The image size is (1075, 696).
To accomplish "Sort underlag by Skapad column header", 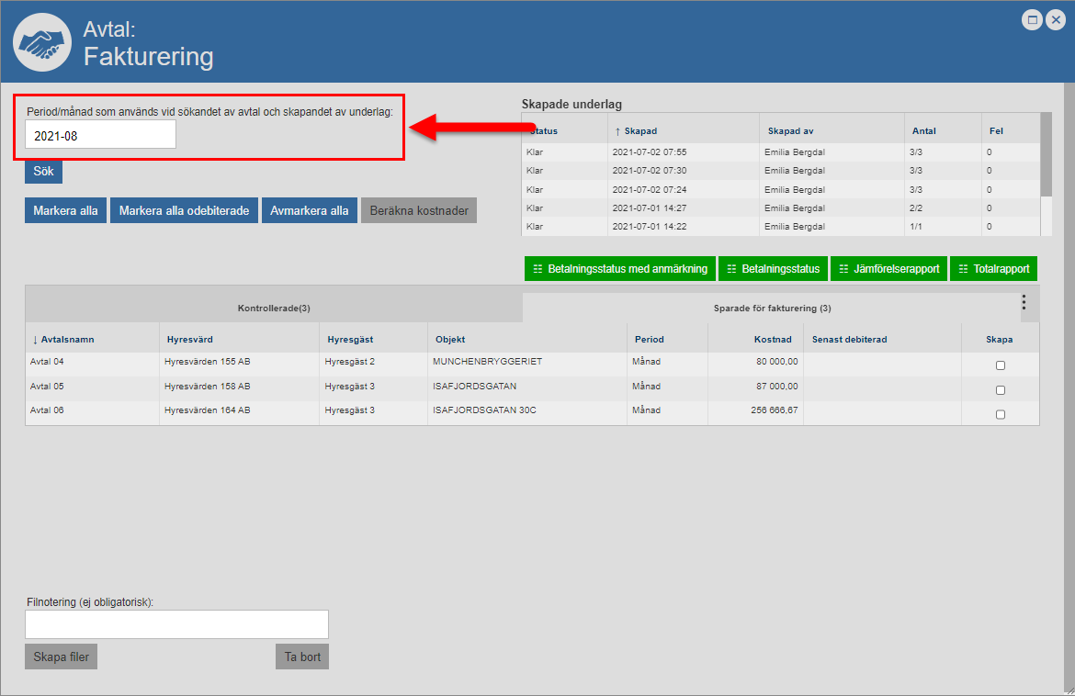I will pyautogui.click(x=640, y=131).
